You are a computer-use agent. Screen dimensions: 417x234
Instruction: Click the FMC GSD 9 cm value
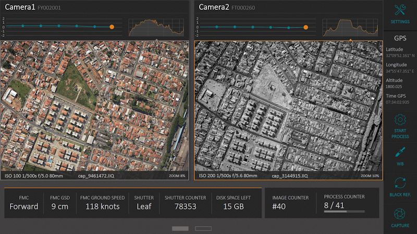[x=60, y=206]
